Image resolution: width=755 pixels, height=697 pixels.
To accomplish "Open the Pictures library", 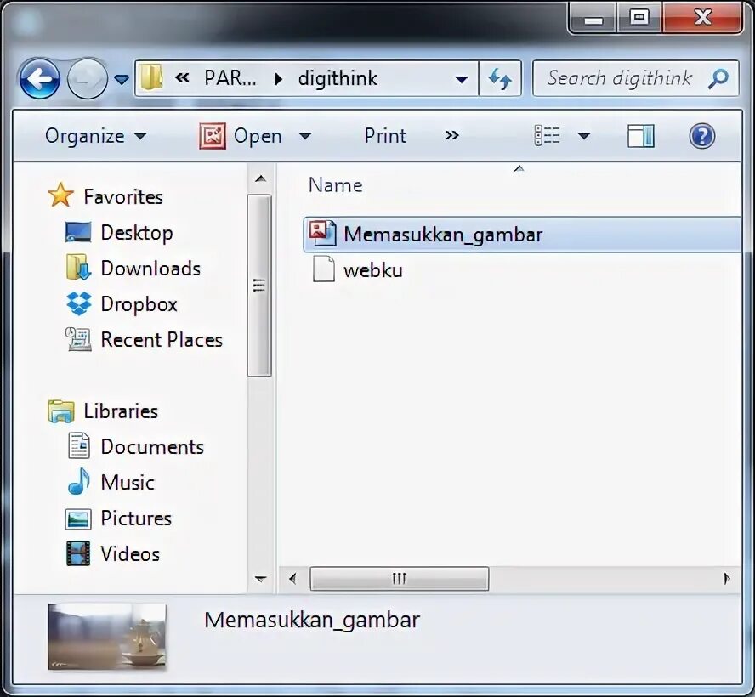I will pos(136,518).
